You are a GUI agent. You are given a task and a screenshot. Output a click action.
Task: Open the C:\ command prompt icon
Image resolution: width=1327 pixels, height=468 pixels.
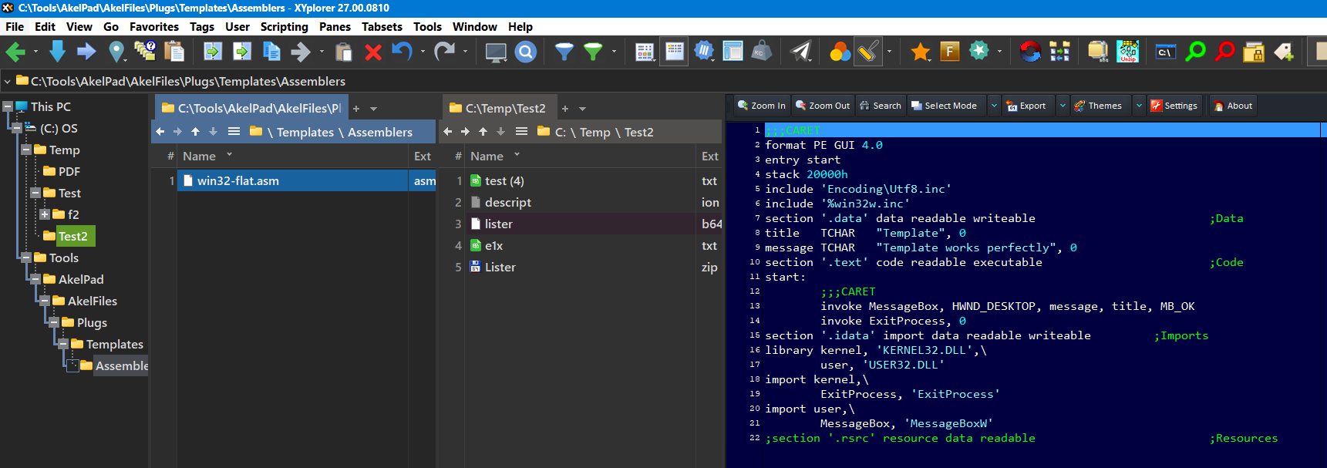(x=1166, y=52)
